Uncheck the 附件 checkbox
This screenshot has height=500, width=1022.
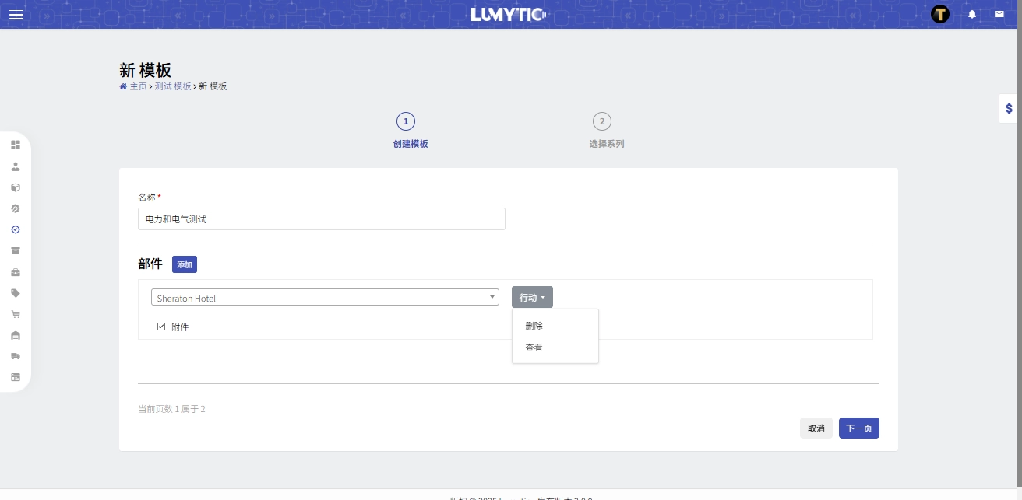161,327
